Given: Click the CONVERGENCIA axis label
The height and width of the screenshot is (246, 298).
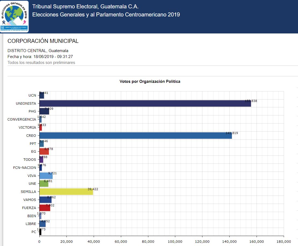Looking at the screenshot, I should point(22,119).
